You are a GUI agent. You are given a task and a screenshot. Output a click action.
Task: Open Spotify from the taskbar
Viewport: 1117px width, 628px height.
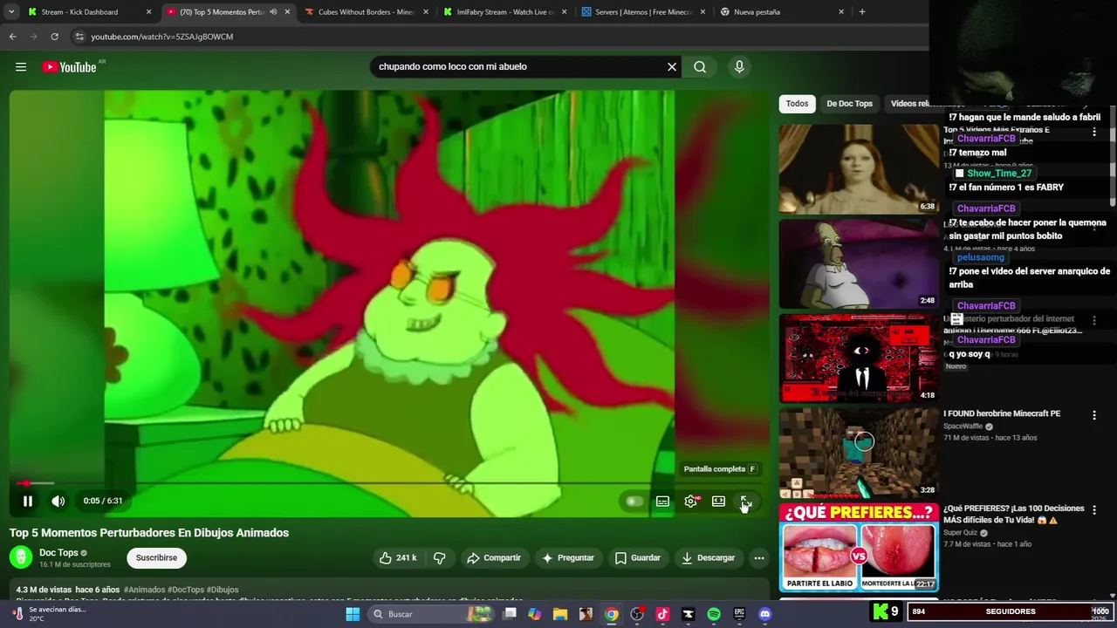click(714, 614)
